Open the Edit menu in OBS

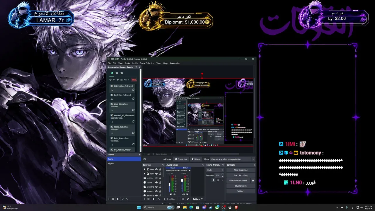(115, 63)
